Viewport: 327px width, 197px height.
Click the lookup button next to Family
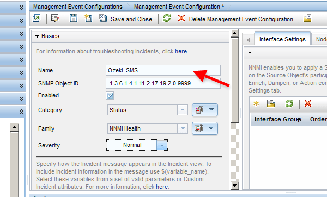[x=205, y=128]
